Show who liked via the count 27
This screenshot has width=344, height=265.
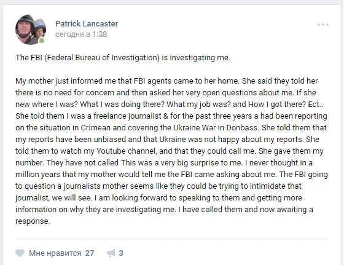pos(90,253)
